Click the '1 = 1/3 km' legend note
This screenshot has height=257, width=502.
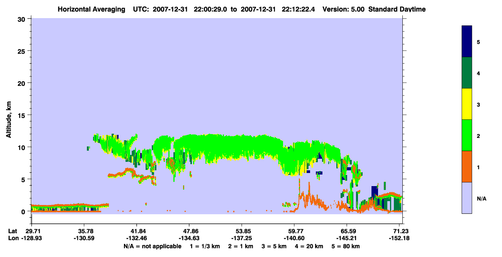(205, 246)
